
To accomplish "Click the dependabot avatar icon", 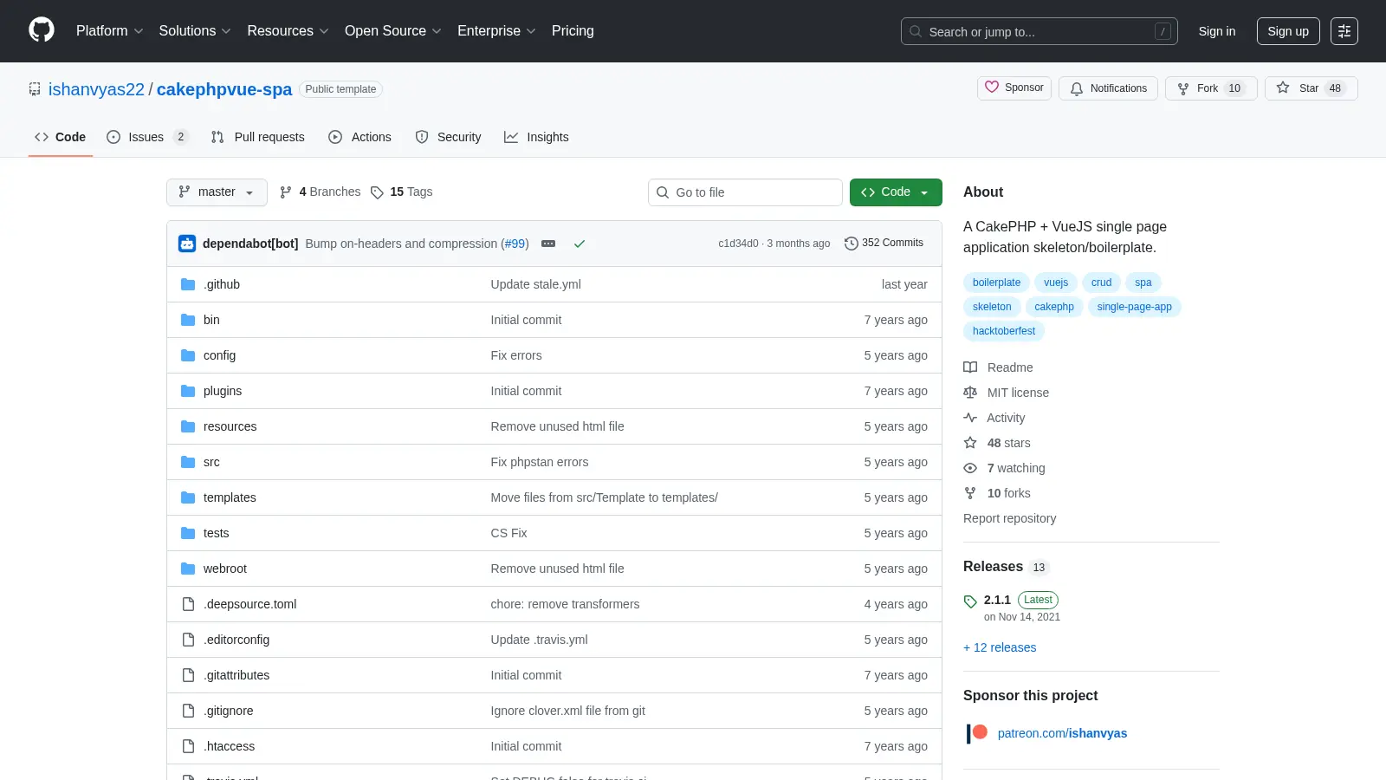I will (x=187, y=244).
